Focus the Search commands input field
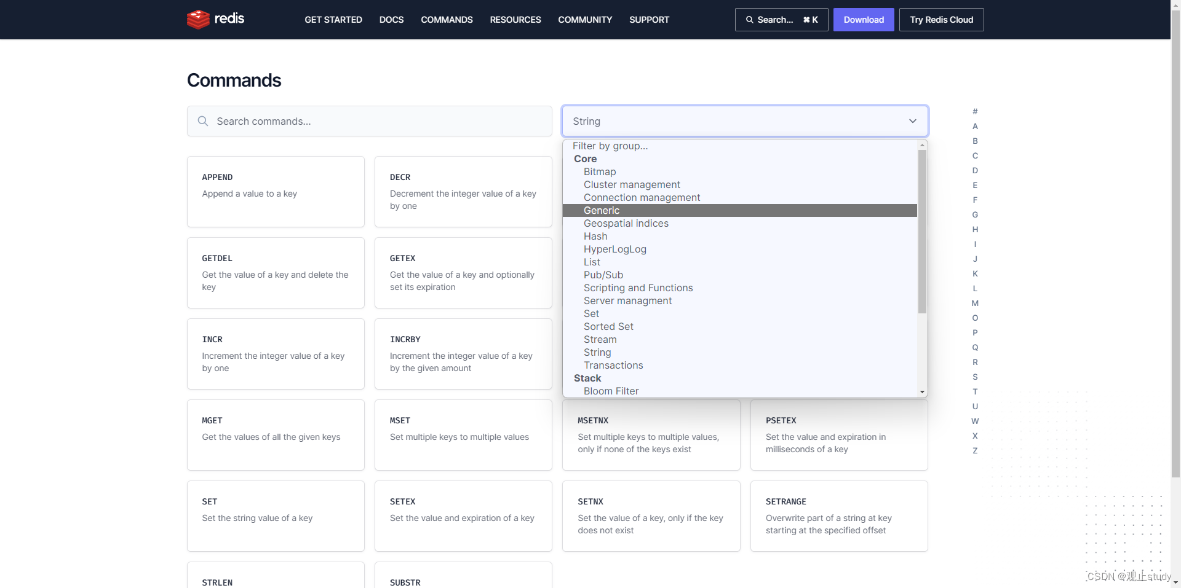This screenshot has width=1181, height=588. tap(369, 121)
